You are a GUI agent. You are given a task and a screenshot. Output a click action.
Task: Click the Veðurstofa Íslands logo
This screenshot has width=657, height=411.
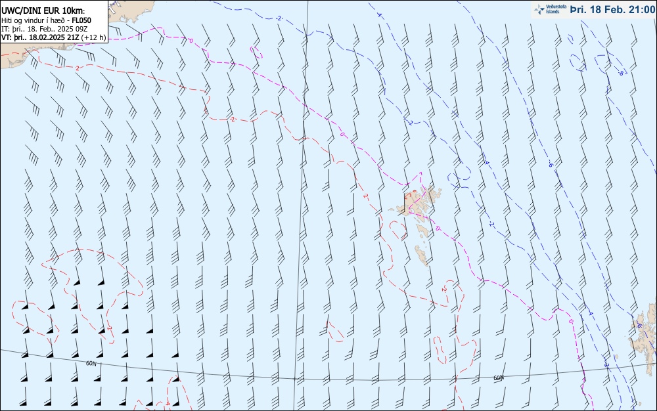550,9
